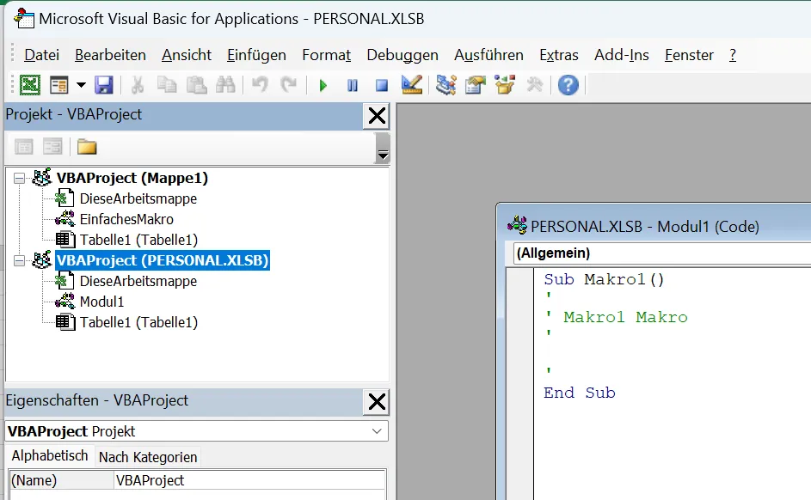Select DieseArbeitsmappe under VBAProject (Mappe1)
Screen dimensions: 811x500
click(x=138, y=198)
